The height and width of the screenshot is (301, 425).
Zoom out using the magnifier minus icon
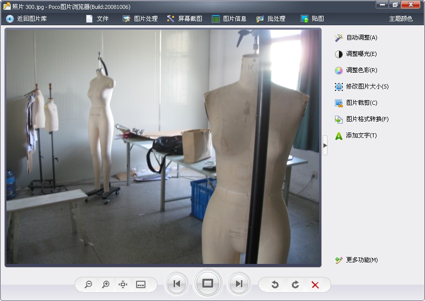[x=89, y=284]
